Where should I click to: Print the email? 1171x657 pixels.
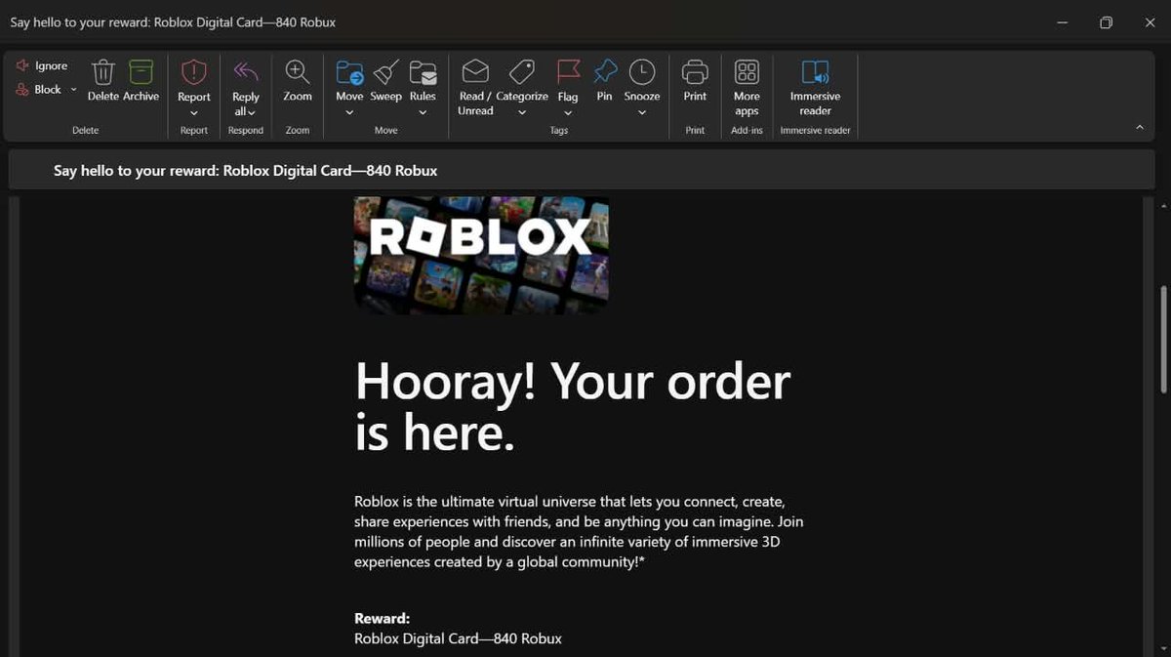click(695, 80)
